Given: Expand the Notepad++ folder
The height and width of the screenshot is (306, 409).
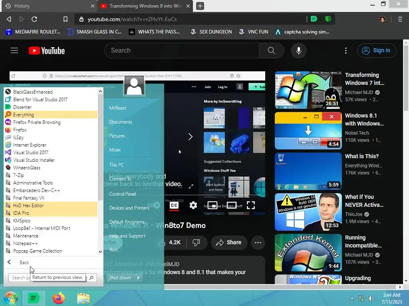Looking at the screenshot, I should click(x=51, y=243).
